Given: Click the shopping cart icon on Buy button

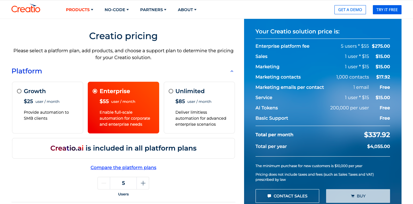Looking at the screenshot, I should pyautogui.click(x=352, y=196).
